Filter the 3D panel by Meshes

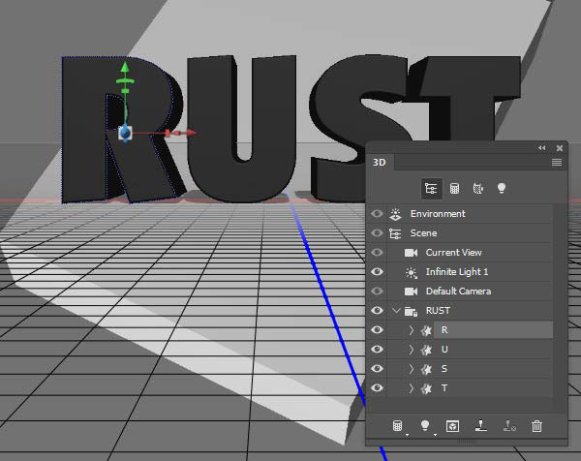(x=454, y=189)
